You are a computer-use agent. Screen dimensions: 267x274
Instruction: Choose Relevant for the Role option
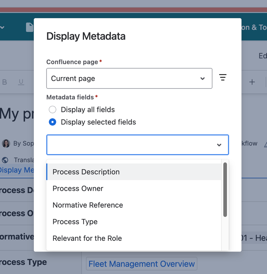(x=134, y=238)
